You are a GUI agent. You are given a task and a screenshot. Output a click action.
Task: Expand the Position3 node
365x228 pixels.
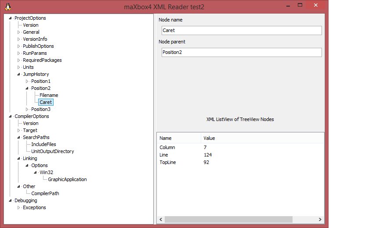27,109
